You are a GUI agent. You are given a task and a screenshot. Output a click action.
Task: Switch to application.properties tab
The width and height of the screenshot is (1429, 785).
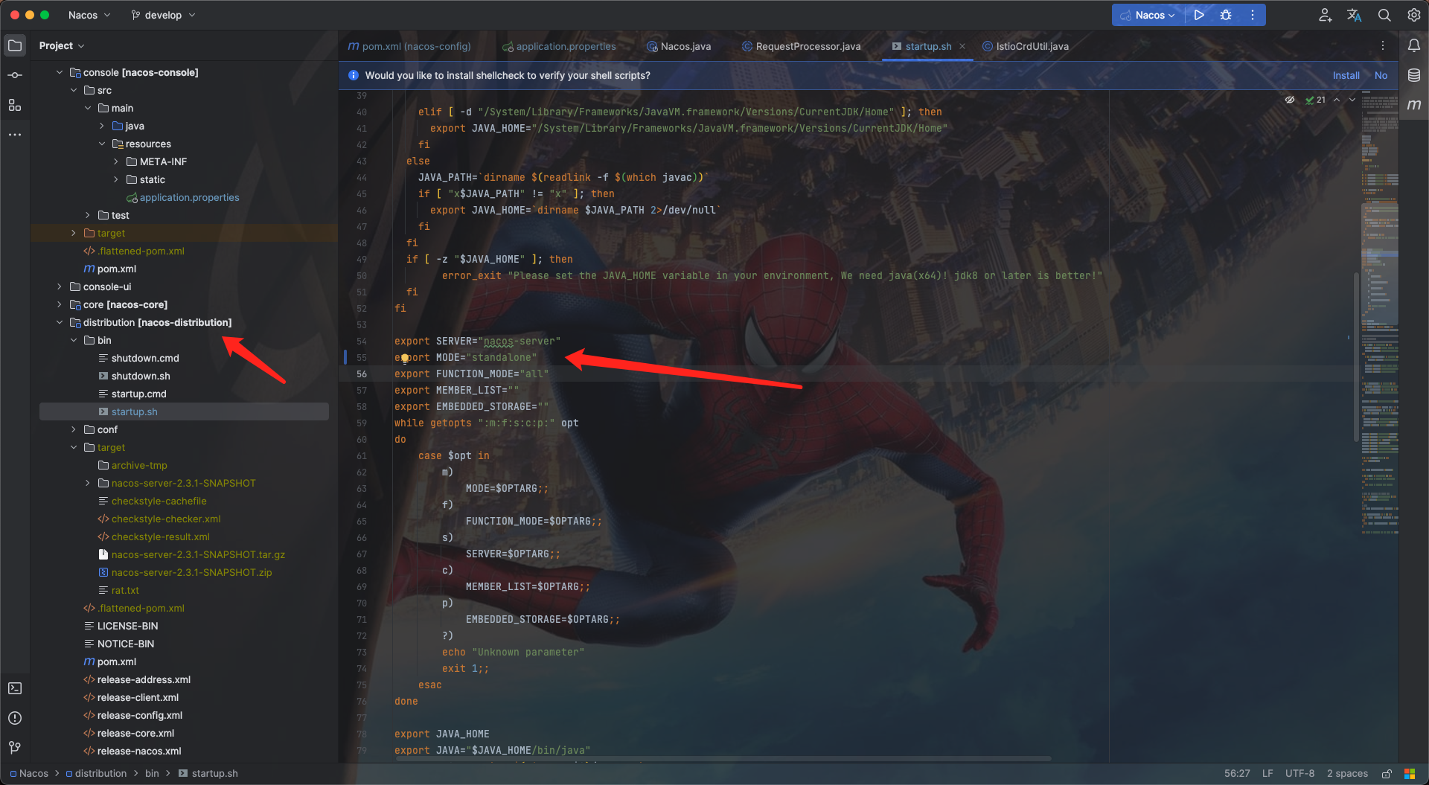[559, 46]
